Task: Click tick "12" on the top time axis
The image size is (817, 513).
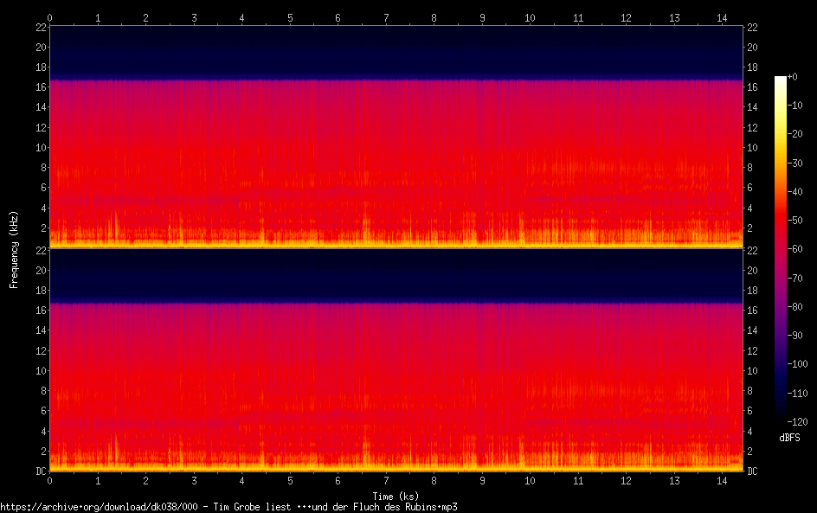Action: point(627,17)
